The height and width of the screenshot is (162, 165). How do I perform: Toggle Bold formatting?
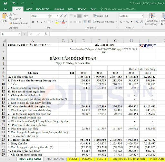pos(33,22)
